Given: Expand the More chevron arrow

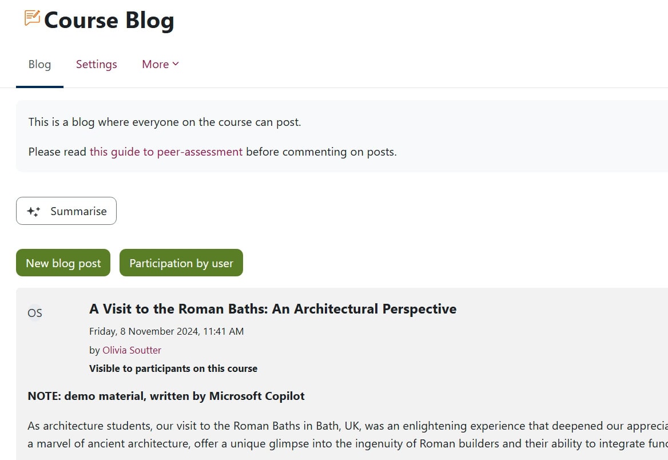Looking at the screenshot, I should (x=176, y=64).
